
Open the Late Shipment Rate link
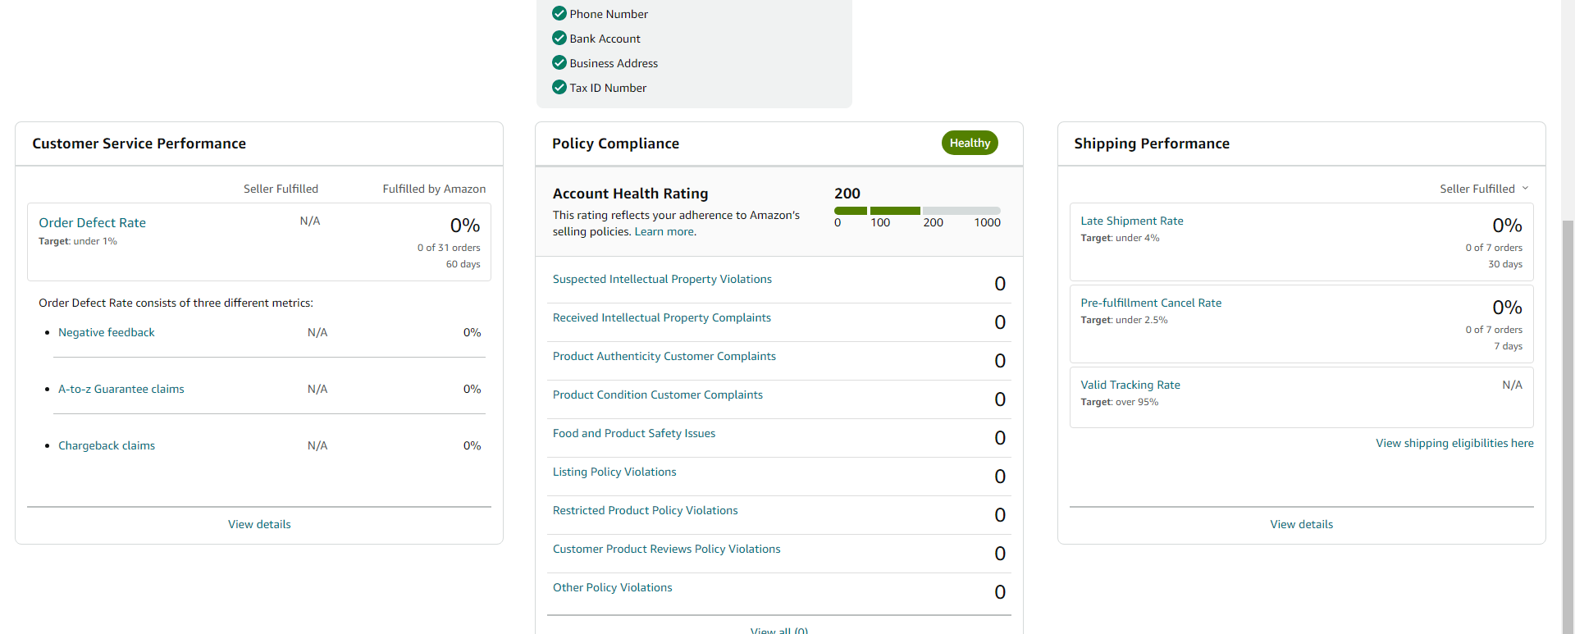point(1132,221)
